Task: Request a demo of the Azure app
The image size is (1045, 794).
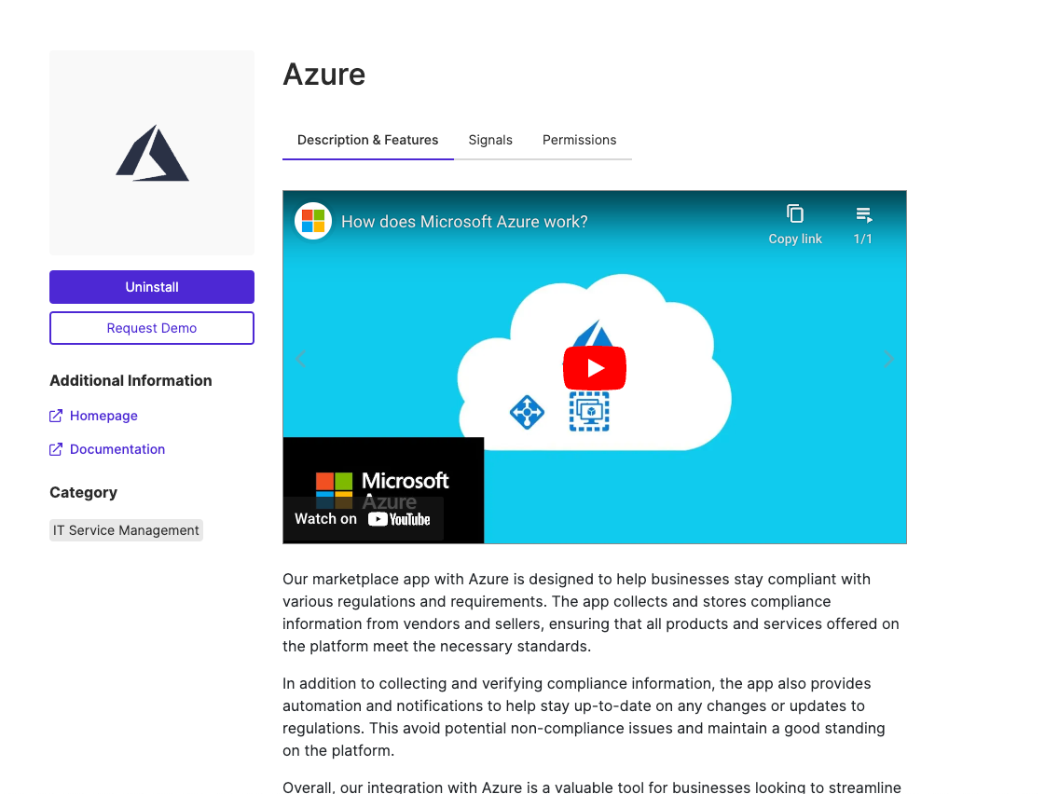Action: [152, 328]
